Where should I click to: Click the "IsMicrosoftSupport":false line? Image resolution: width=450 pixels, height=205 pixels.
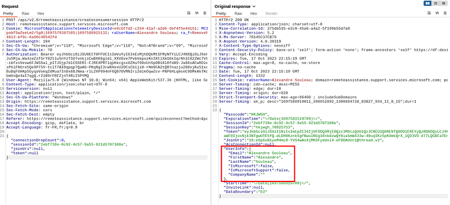[259, 170]
